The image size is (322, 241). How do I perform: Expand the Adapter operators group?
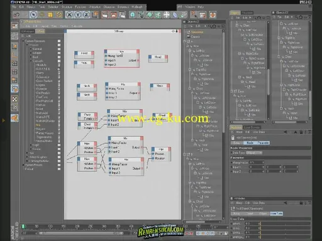pyautogui.click(x=31, y=53)
